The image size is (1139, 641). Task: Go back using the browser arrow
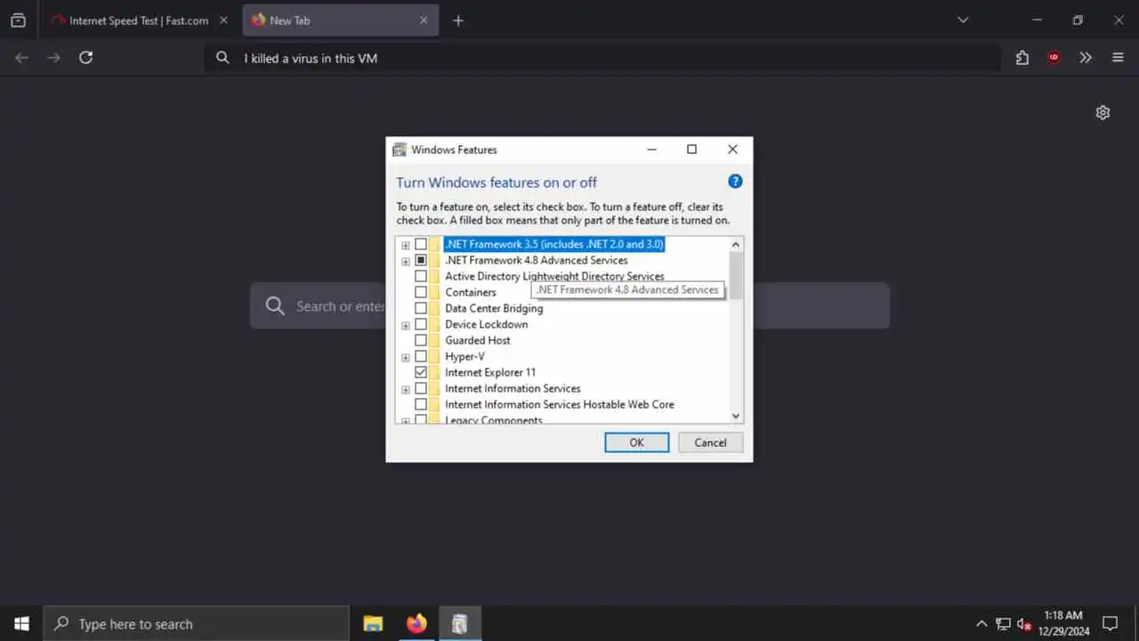22,58
